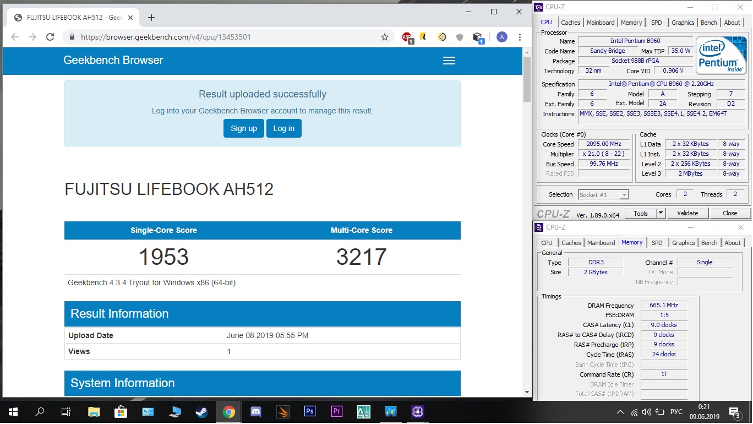The height and width of the screenshot is (424, 753).
Task: Open network icon in system tray
Action: click(634, 412)
